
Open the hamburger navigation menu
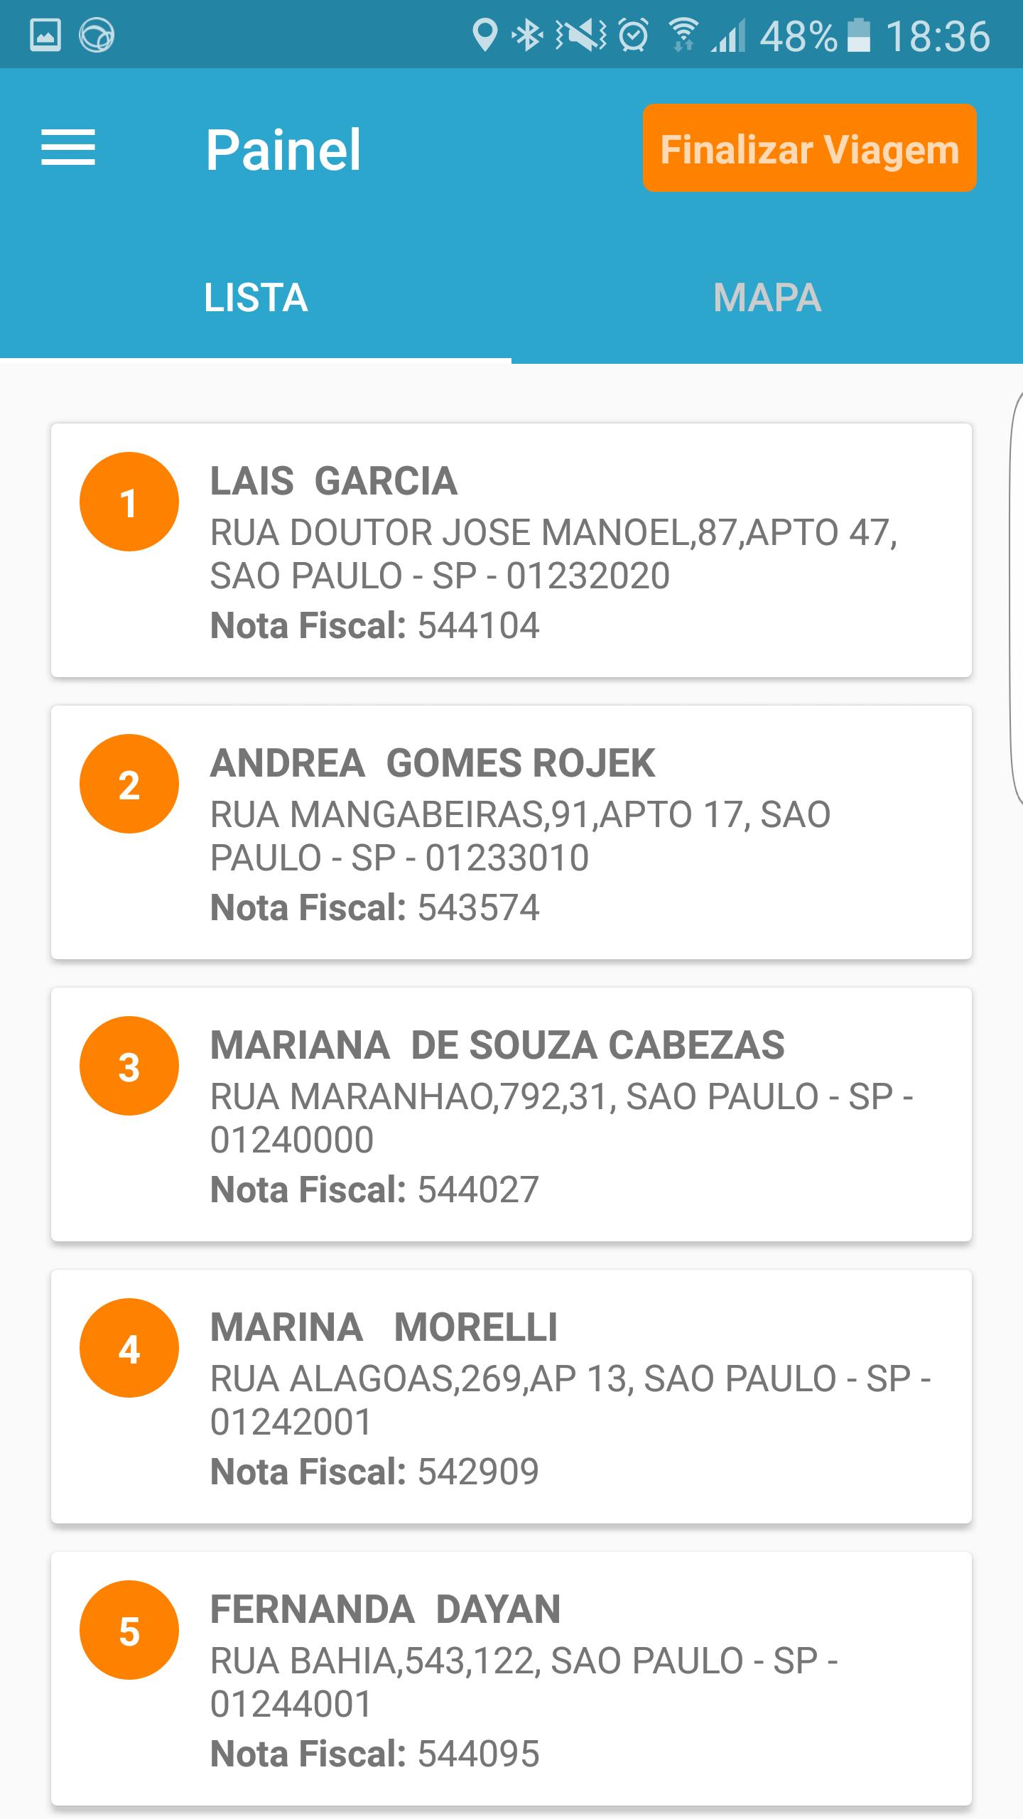pos(68,148)
